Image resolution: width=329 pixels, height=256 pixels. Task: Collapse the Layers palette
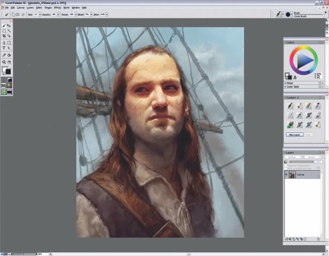[285, 153]
